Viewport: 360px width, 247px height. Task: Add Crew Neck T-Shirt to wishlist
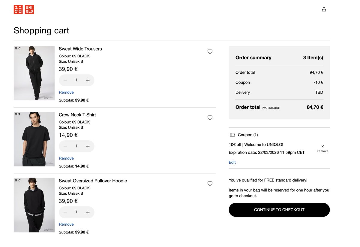click(210, 118)
